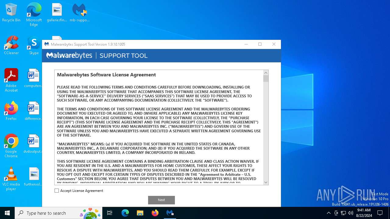Click the Malwarebytes Software License Agreement heading
The width and height of the screenshot is (390, 219).
pyautogui.click(x=106, y=75)
